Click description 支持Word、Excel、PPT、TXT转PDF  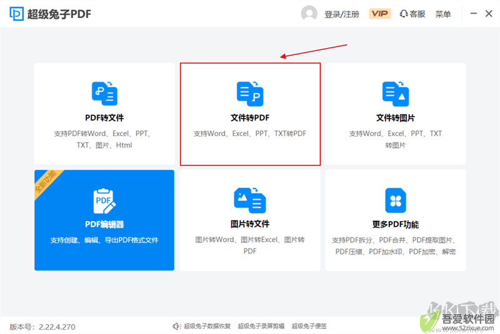click(x=249, y=134)
